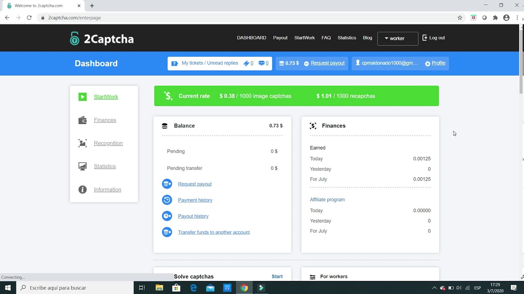The height and width of the screenshot is (294, 524).
Task: Click the Request payout coin icon
Action: point(167,184)
